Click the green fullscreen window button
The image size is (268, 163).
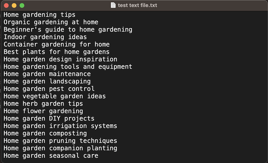tap(22, 5)
